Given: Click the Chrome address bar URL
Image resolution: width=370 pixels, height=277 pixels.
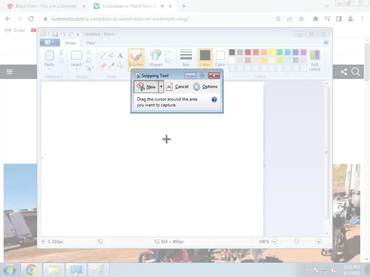Looking at the screenshot, I should pos(120,19).
